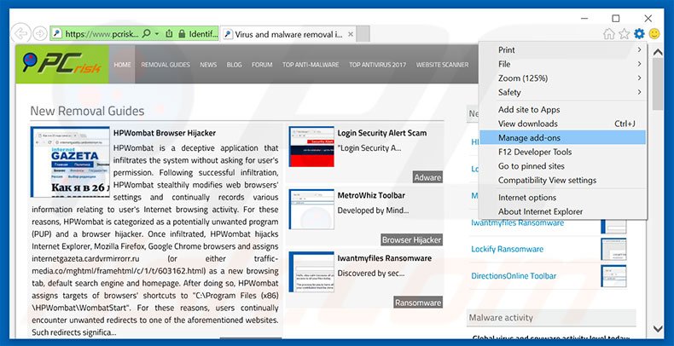Open Lockify Ransomware sidebar link
This screenshot has width=674, height=346.
(x=508, y=249)
